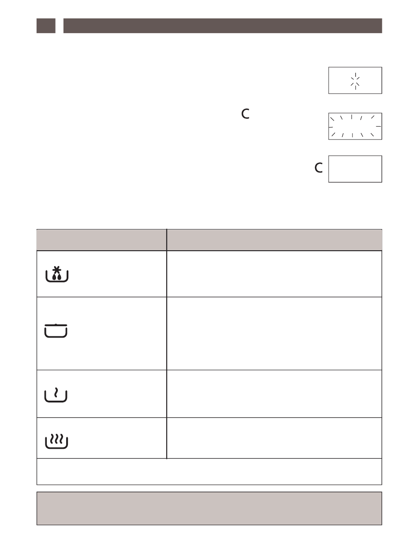Select the empty display box next to C
419x549 pixels.
coord(355,169)
